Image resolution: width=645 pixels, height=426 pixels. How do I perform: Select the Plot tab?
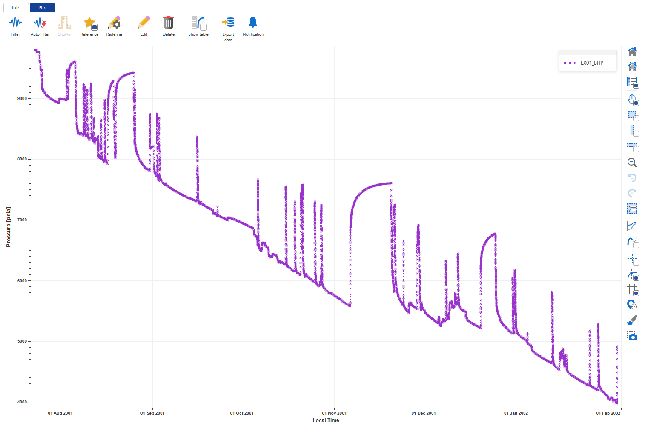tap(42, 7)
